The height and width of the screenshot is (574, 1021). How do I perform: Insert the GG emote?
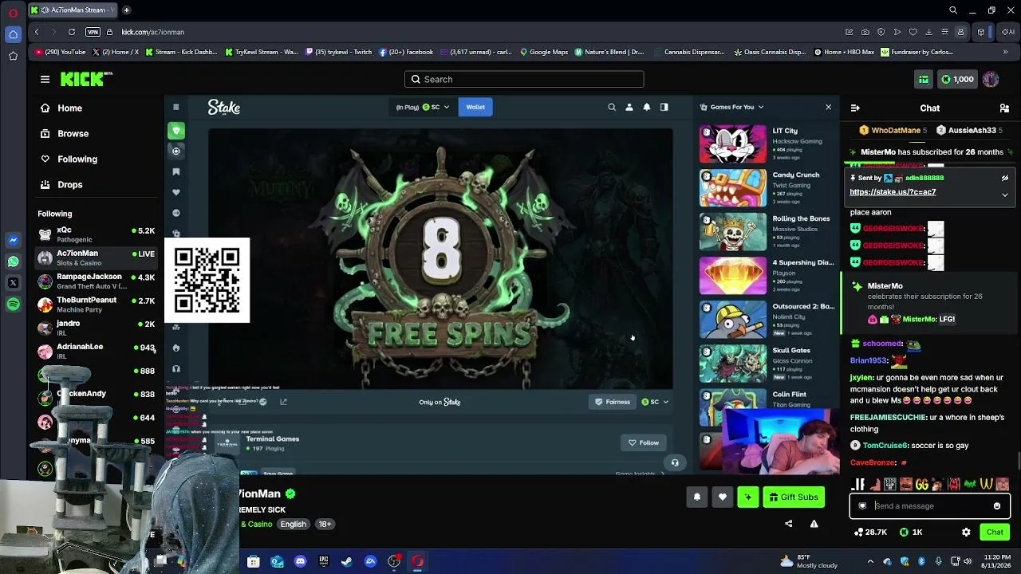click(x=922, y=484)
